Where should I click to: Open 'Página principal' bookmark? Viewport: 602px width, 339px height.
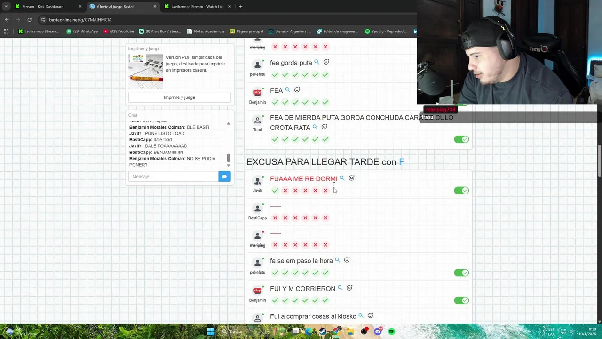(x=246, y=32)
